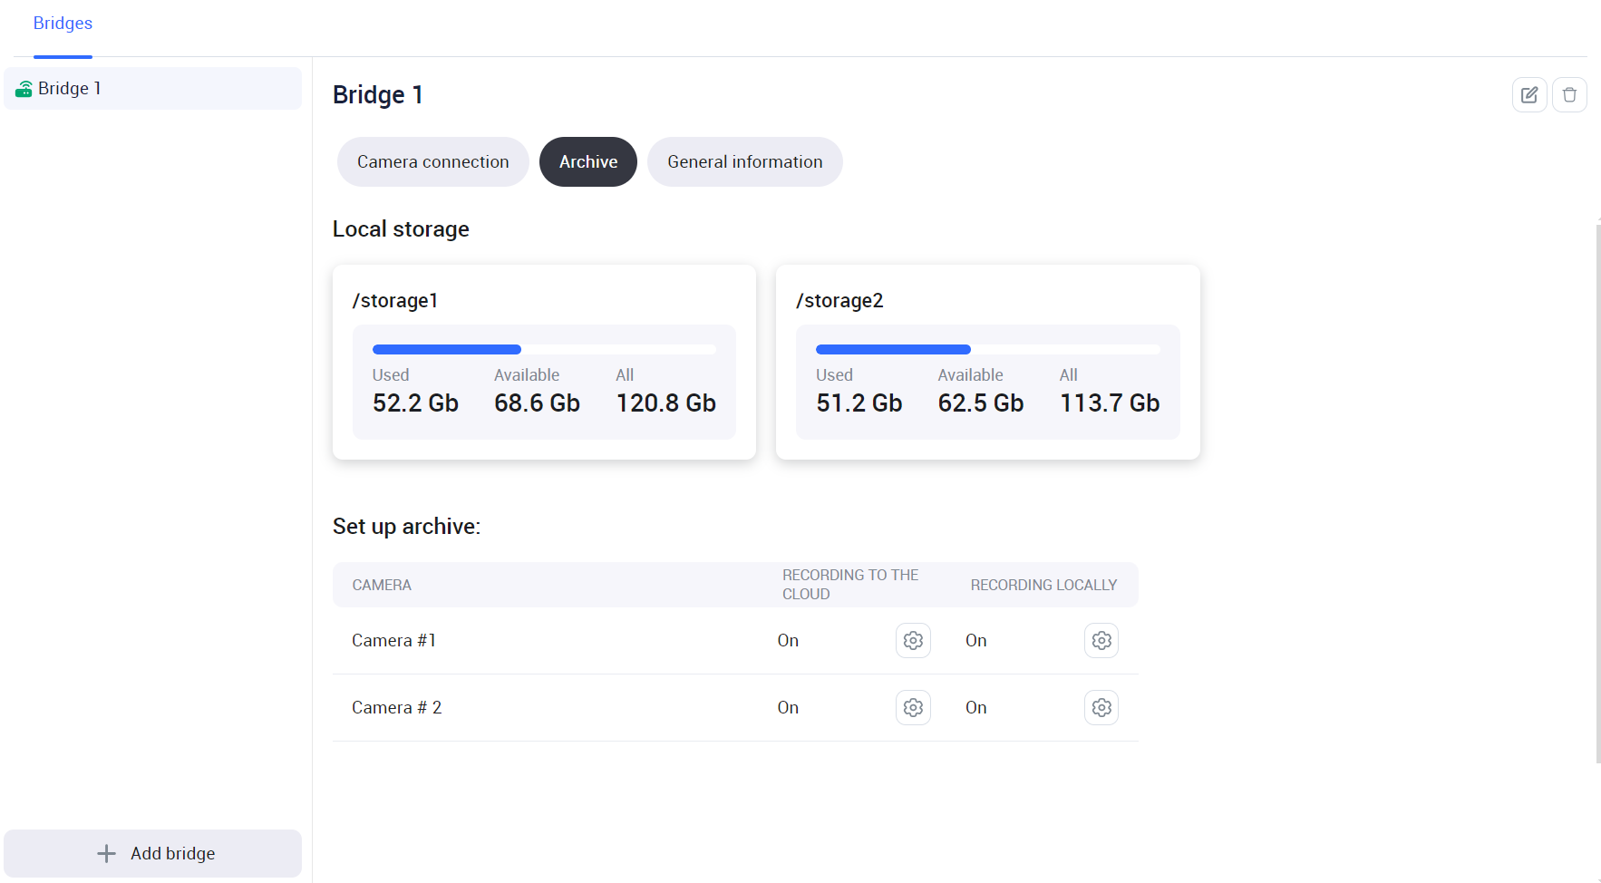
Task: Click the Recording Locally column header
Action: (1043, 586)
